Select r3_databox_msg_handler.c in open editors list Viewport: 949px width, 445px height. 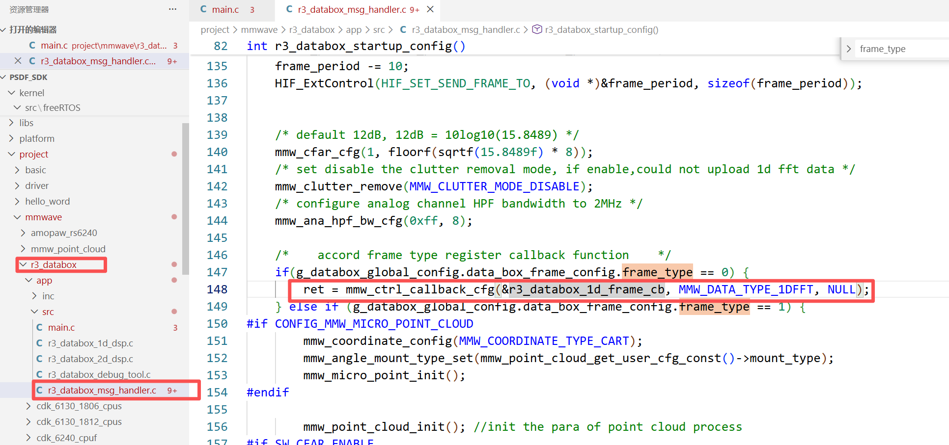point(94,61)
